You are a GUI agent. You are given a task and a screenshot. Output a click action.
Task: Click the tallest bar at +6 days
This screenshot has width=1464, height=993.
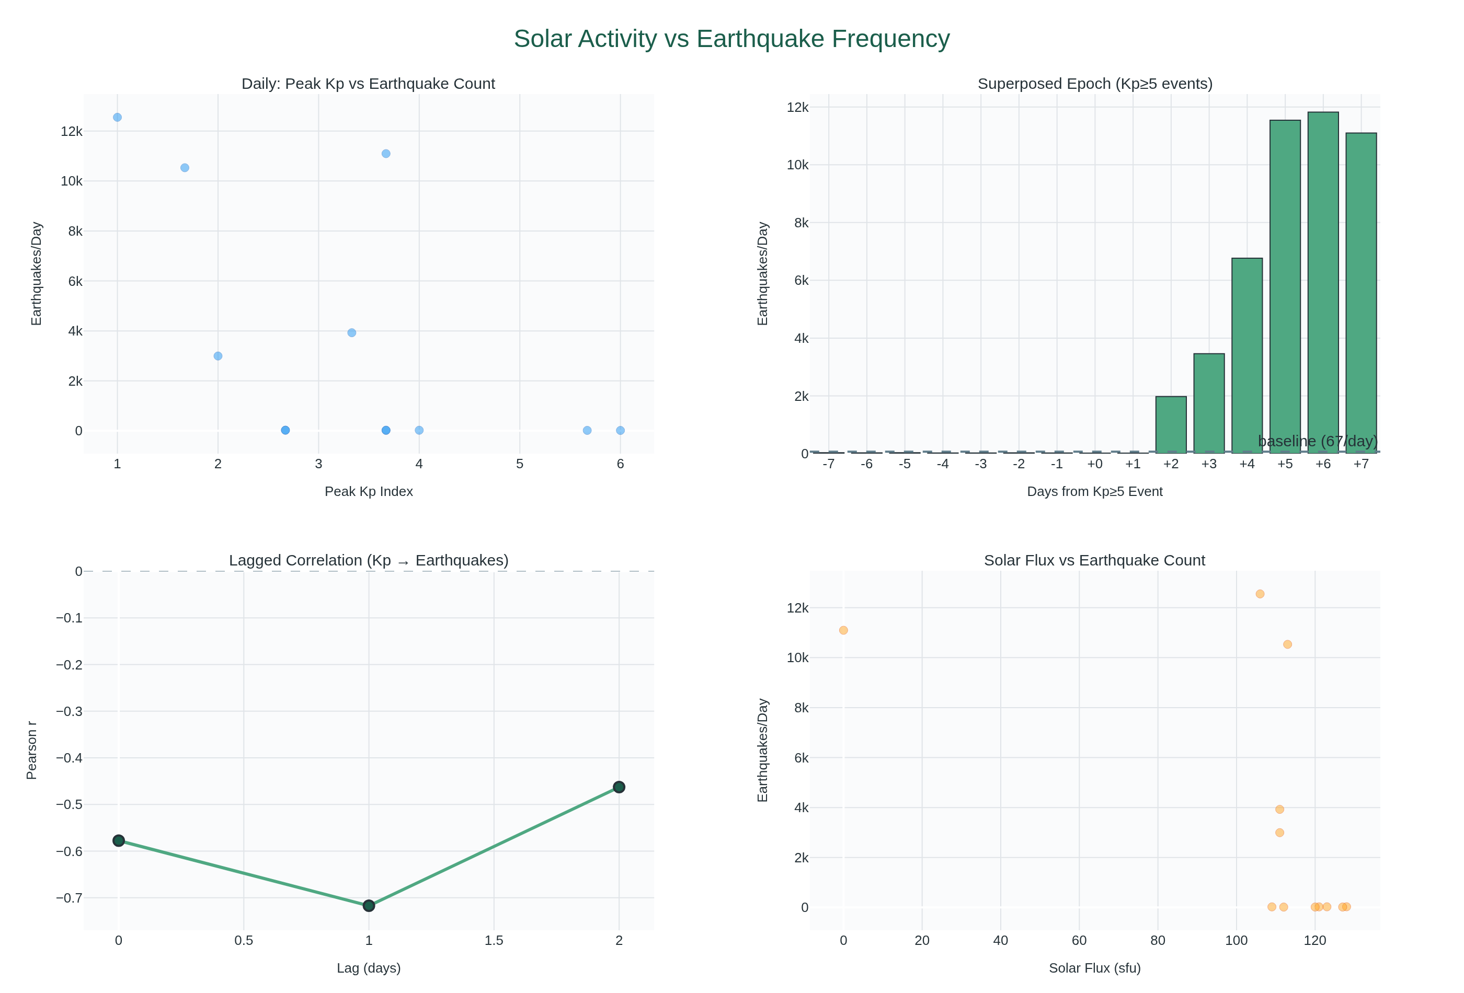(x=1323, y=283)
